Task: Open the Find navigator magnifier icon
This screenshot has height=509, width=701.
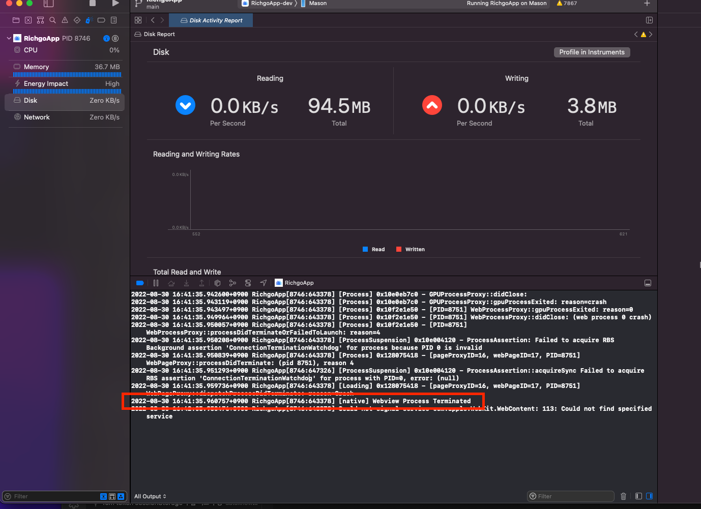Action: pos(52,20)
